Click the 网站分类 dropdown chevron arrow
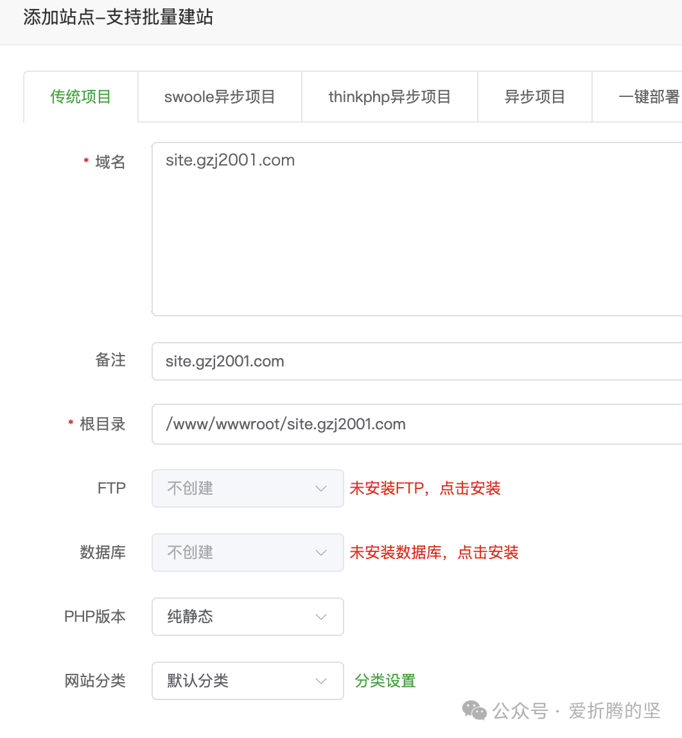The width and height of the screenshot is (682, 738). pos(320,681)
